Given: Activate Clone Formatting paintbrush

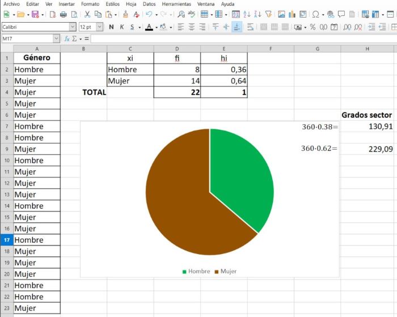Looking at the screenshot, I should [125, 14].
